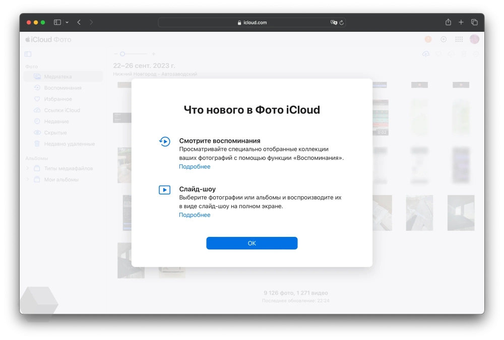Viewport: 504px width, 340px height.
Task: Open a new Safari tab with plus icon
Action: [461, 22]
